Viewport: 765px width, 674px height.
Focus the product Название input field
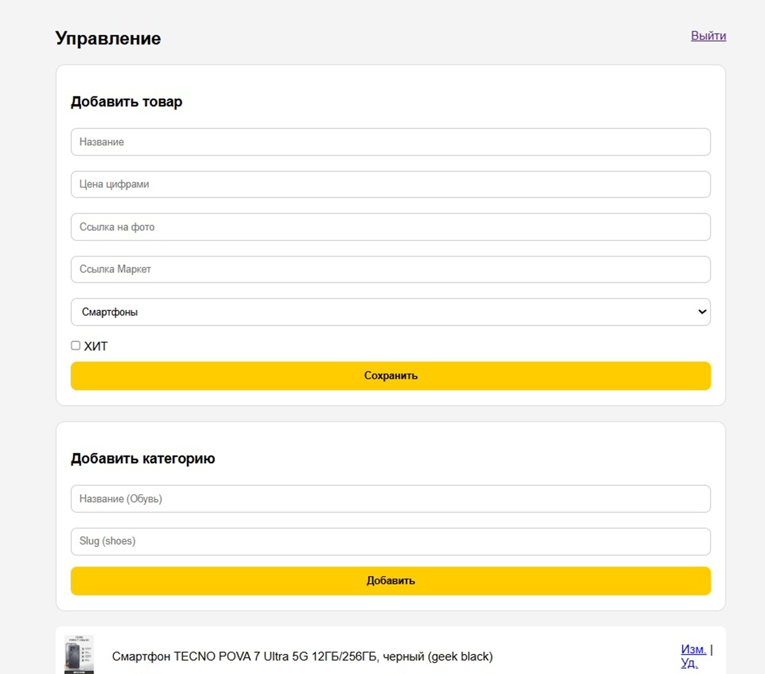(390, 142)
